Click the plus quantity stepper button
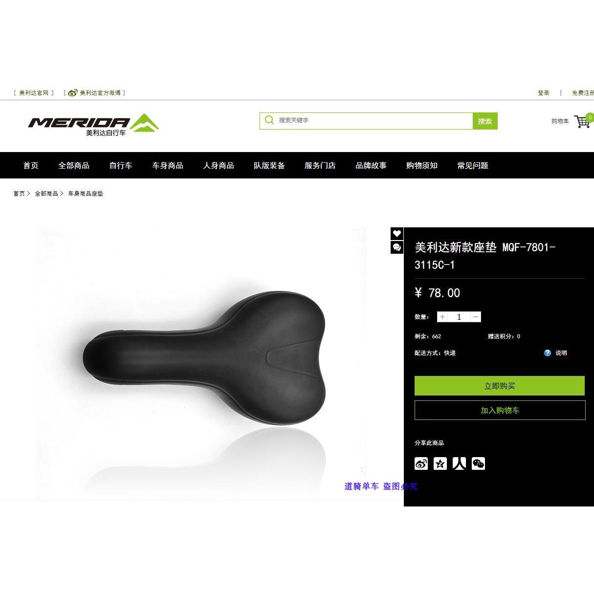The image size is (594, 594). pos(442,317)
